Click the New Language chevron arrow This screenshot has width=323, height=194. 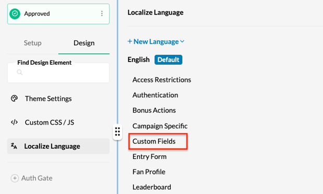[x=182, y=42]
